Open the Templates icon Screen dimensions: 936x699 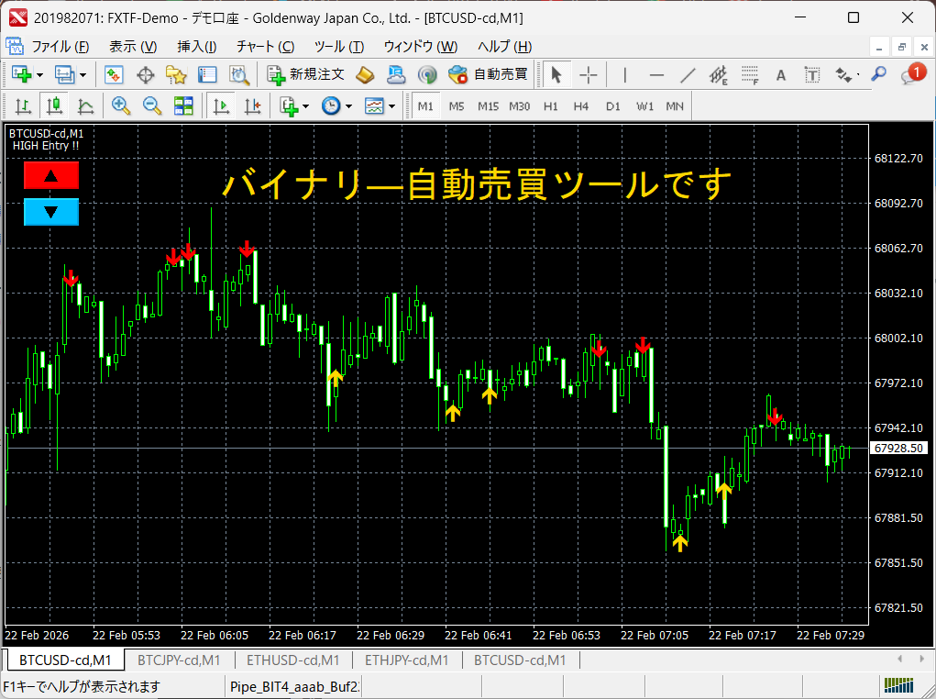374,106
